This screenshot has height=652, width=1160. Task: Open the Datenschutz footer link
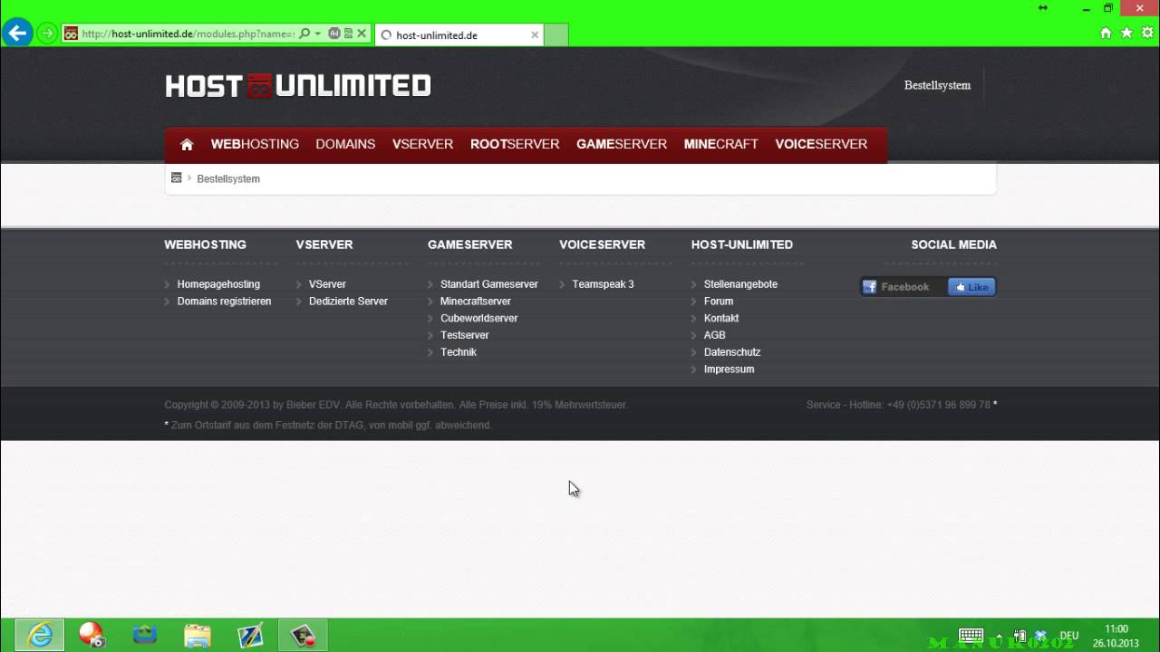pos(732,352)
